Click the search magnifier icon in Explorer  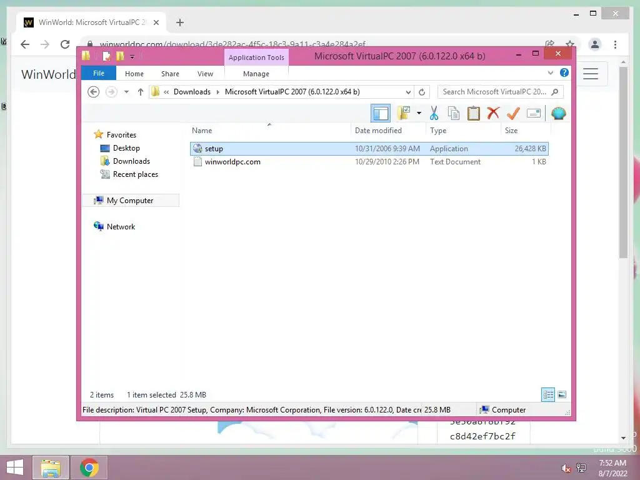click(x=555, y=92)
